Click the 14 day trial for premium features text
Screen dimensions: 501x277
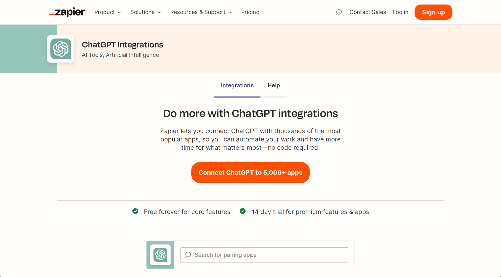(310, 212)
